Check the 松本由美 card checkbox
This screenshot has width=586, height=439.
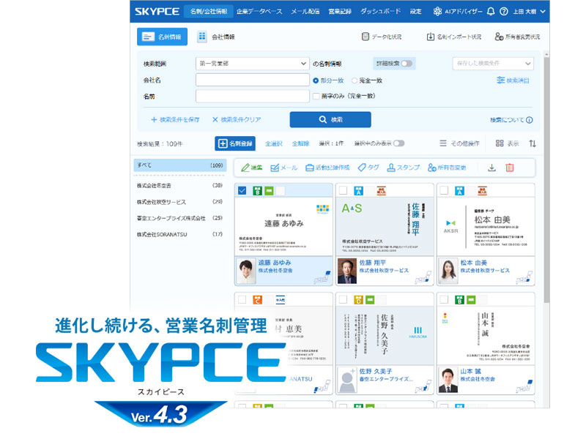click(x=444, y=191)
